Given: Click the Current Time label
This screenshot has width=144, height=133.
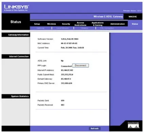Looking at the screenshot, I should click(x=43, y=48).
